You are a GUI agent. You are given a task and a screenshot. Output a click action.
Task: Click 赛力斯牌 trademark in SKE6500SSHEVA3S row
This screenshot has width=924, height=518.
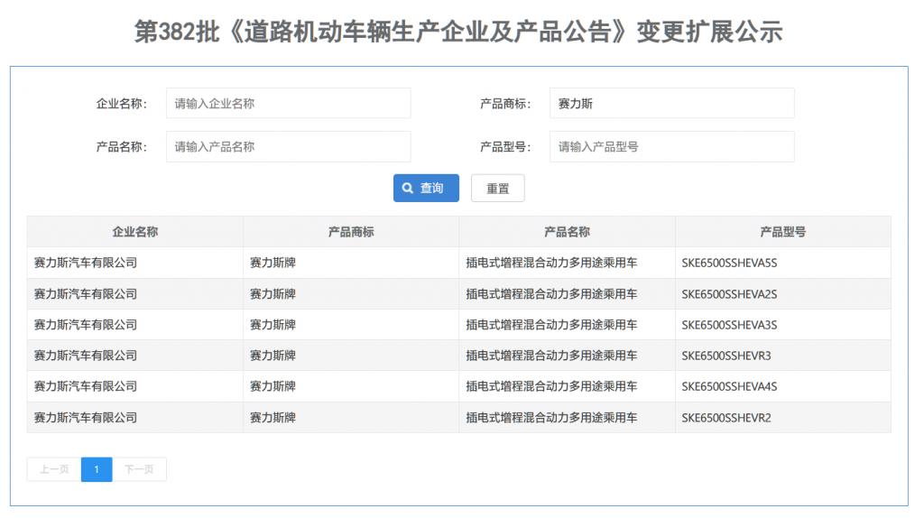(x=273, y=325)
